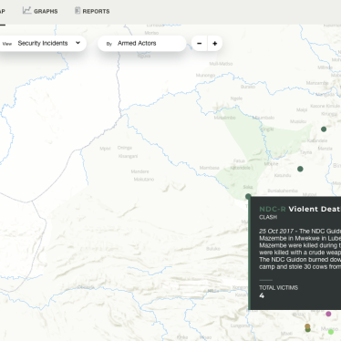Click the Ngele map label
This screenshot has width=341, height=341.
click(236, 98)
